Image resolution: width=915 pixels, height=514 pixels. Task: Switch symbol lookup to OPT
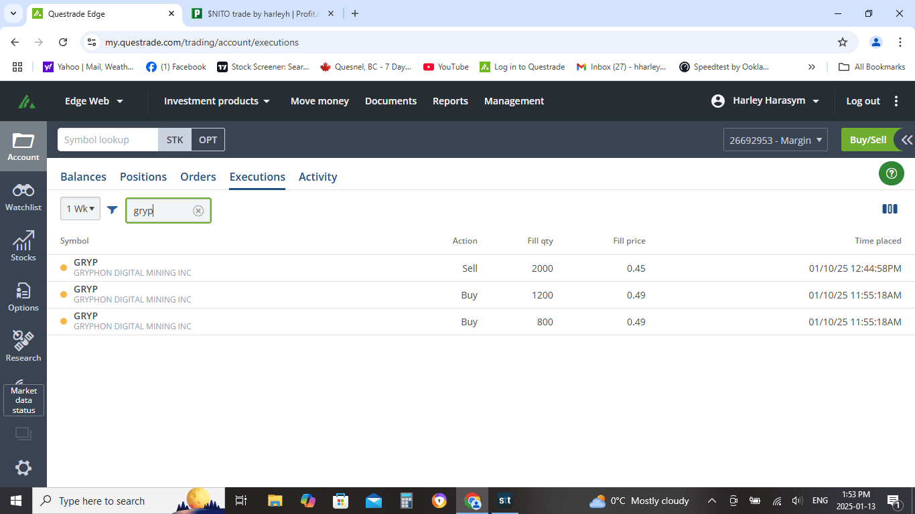[208, 140]
